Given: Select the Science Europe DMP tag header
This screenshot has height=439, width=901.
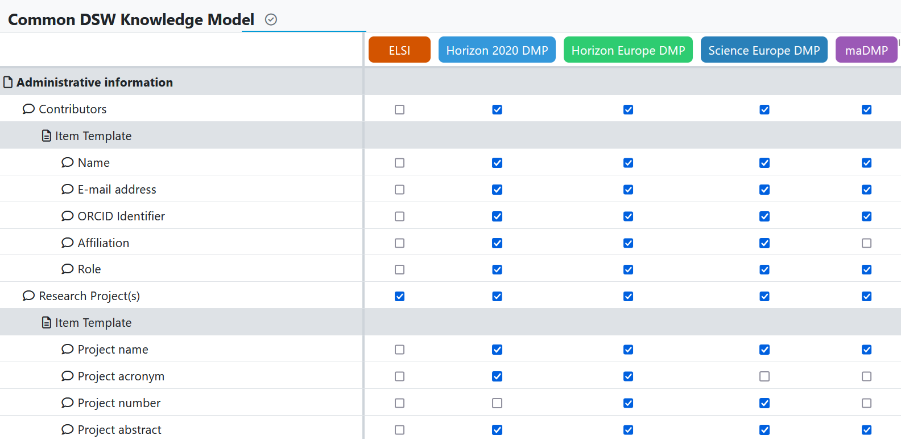Looking at the screenshot, I should pos(764,50).
